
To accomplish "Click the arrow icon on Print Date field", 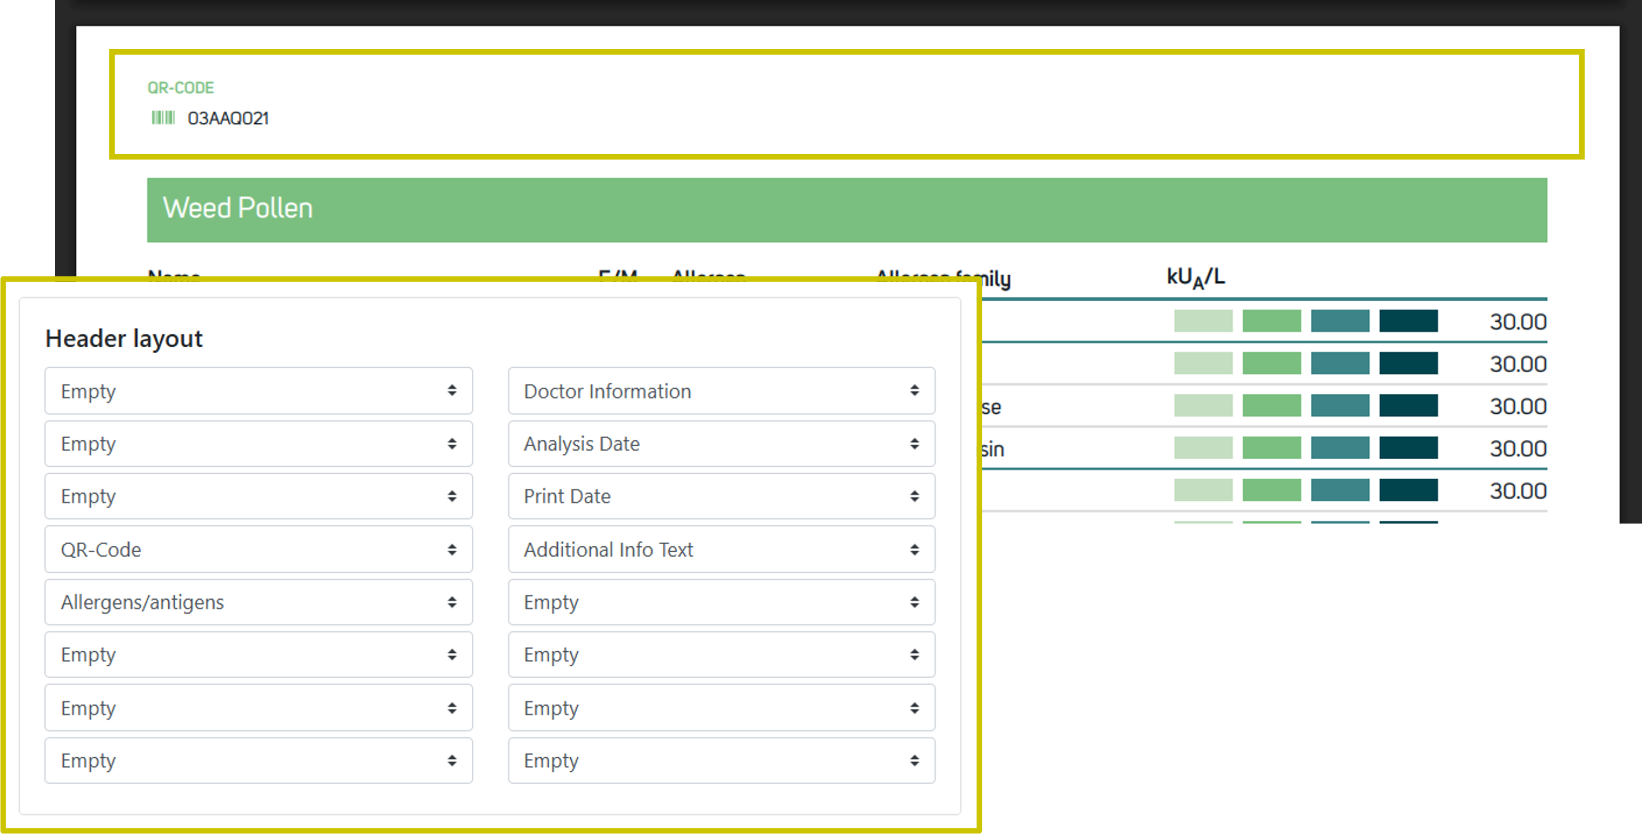I will coord(914,495).
